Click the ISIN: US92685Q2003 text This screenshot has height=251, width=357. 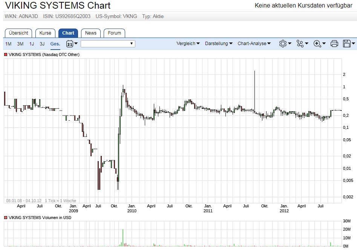pos(67,16)
